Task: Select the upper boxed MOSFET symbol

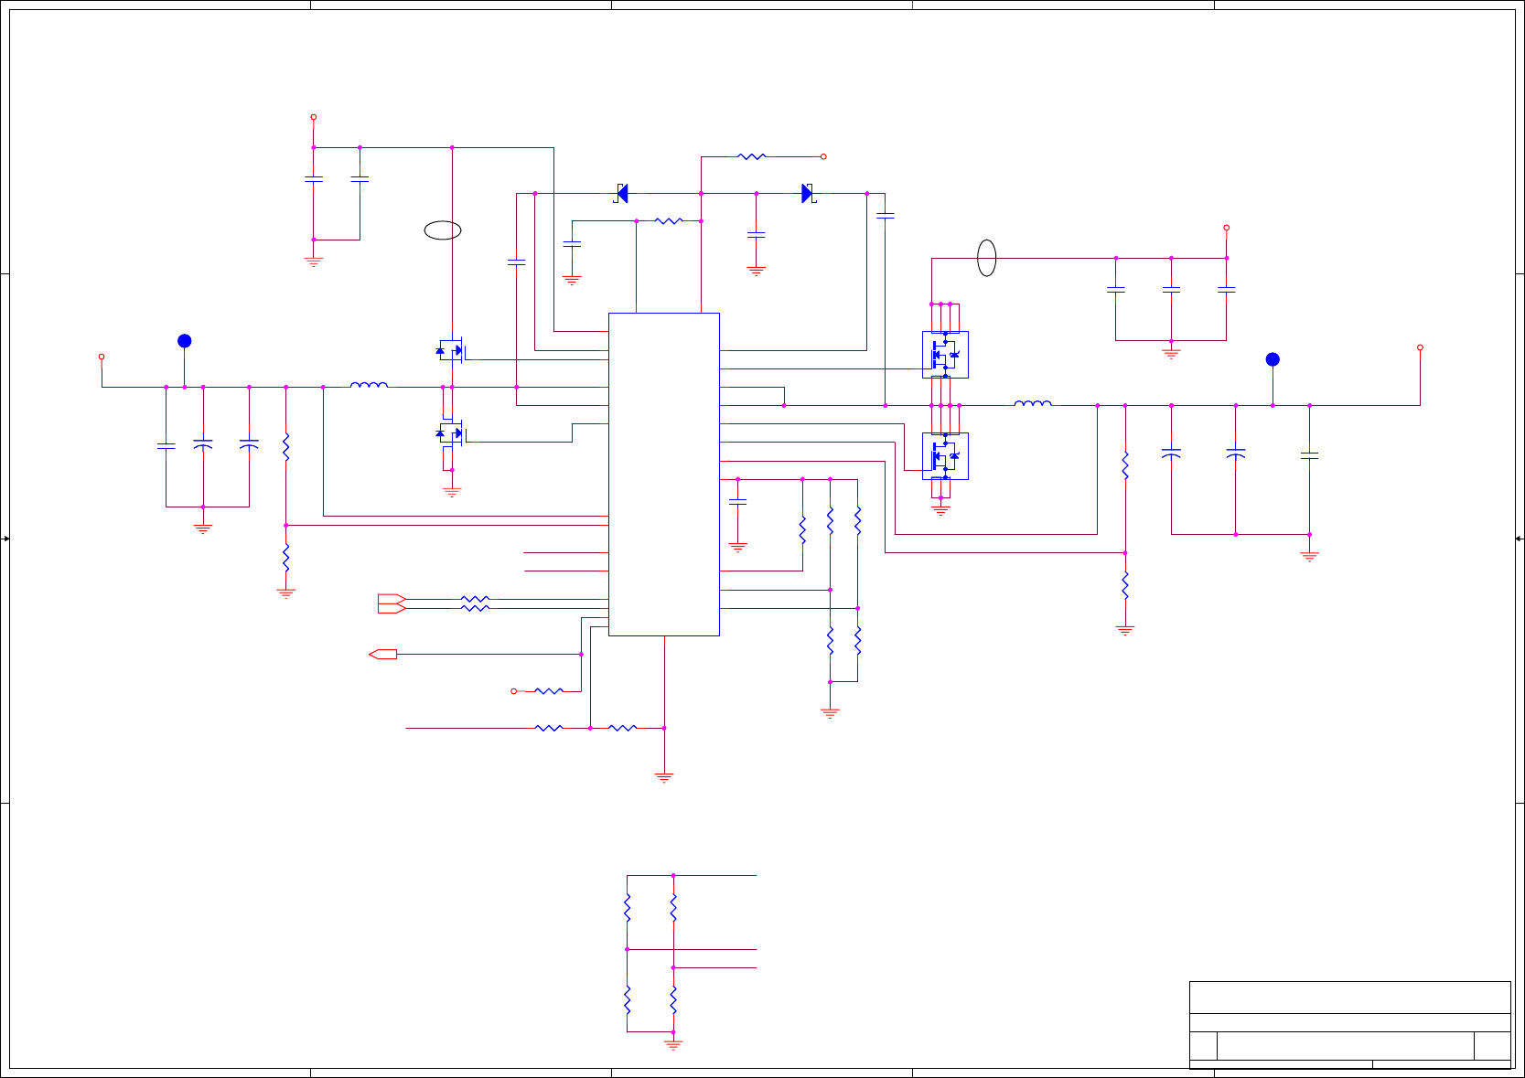Action: point(945,355)
